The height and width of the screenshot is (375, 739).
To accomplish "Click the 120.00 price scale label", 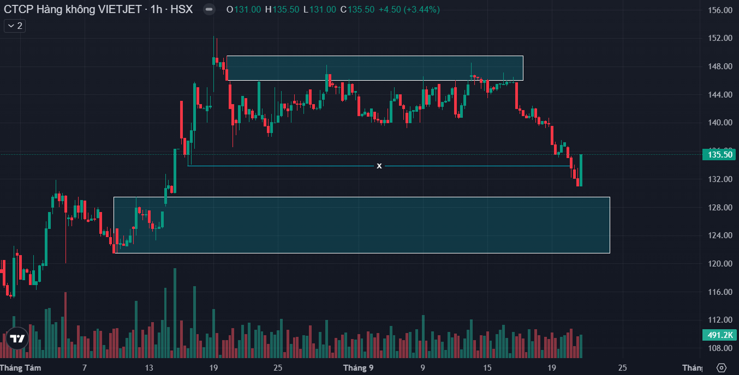I will pyautogui.click(x=719, y=264).
